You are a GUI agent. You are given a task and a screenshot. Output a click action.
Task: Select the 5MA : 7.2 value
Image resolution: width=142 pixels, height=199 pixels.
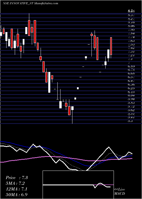15,183
